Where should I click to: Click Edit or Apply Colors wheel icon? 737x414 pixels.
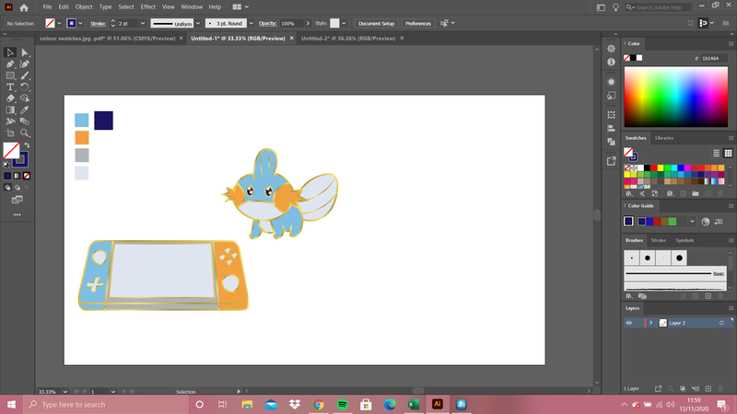(706, 222)
